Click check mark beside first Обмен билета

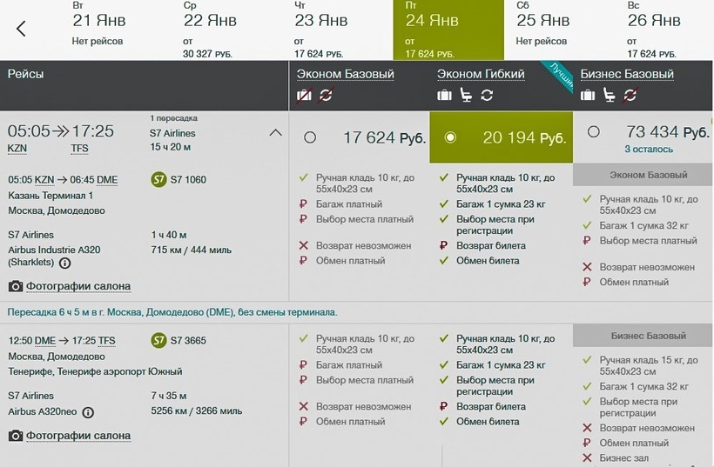[443, 261]
